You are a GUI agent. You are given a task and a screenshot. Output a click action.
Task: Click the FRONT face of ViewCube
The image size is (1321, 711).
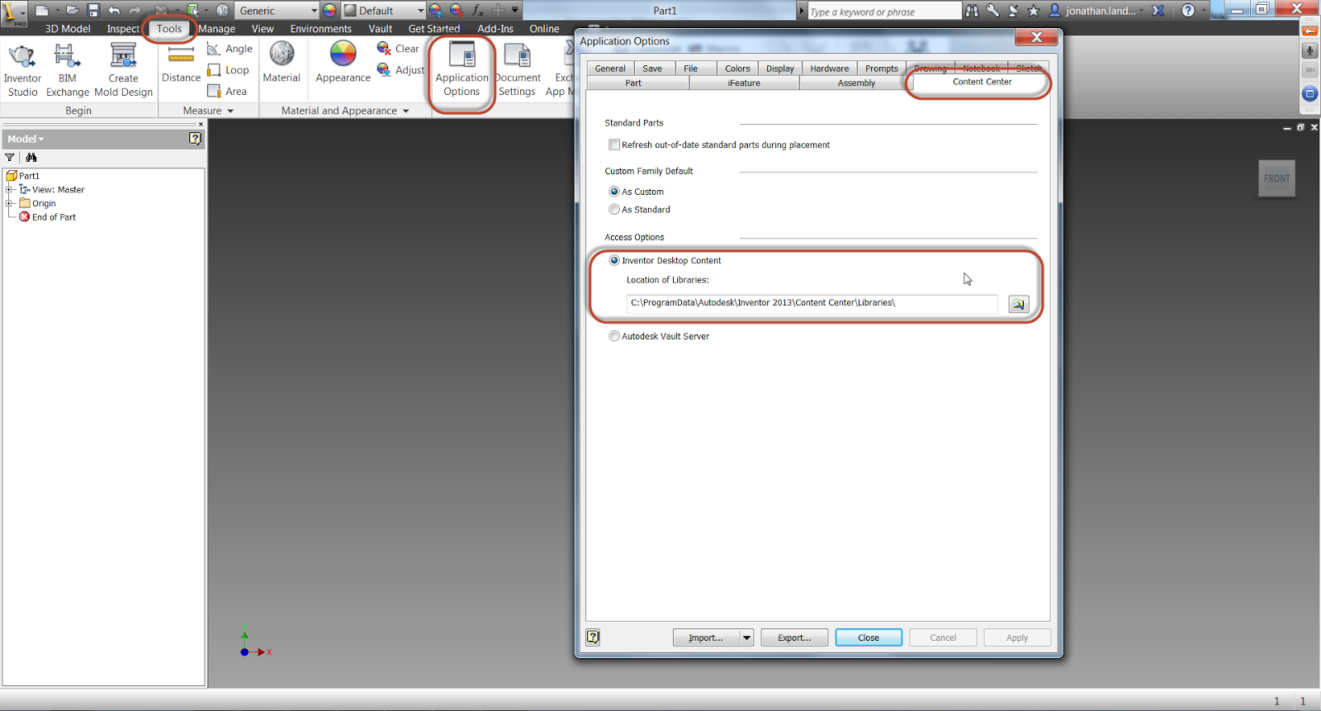click(x=1276, y=178)
